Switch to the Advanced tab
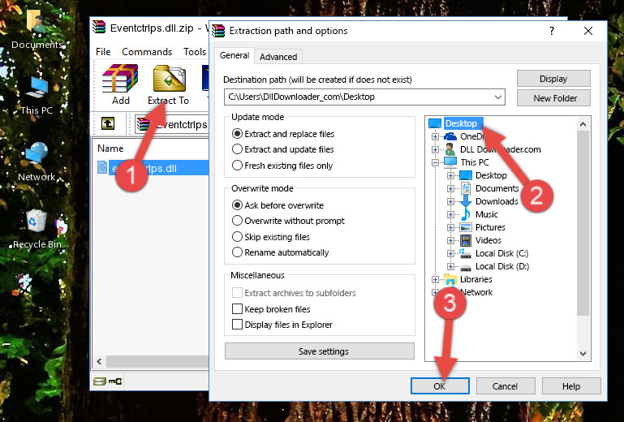This screenshot has width=624, height=422. click(x=278, y=57)
